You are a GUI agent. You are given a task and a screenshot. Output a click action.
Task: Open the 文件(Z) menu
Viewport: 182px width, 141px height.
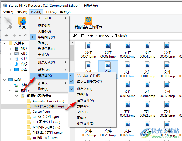[x=8, y=12]
